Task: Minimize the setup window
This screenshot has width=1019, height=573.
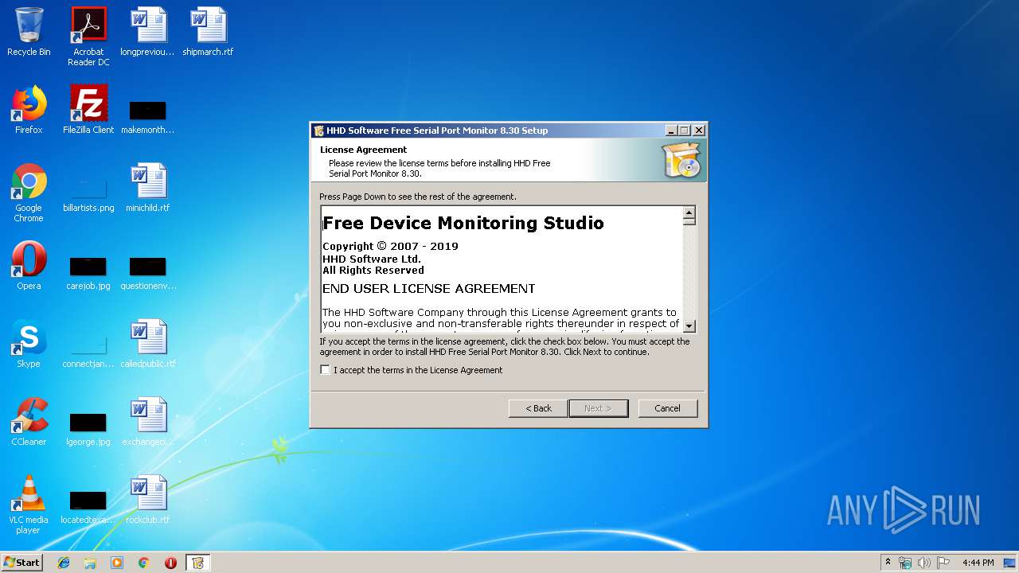Action: [670, 131]
